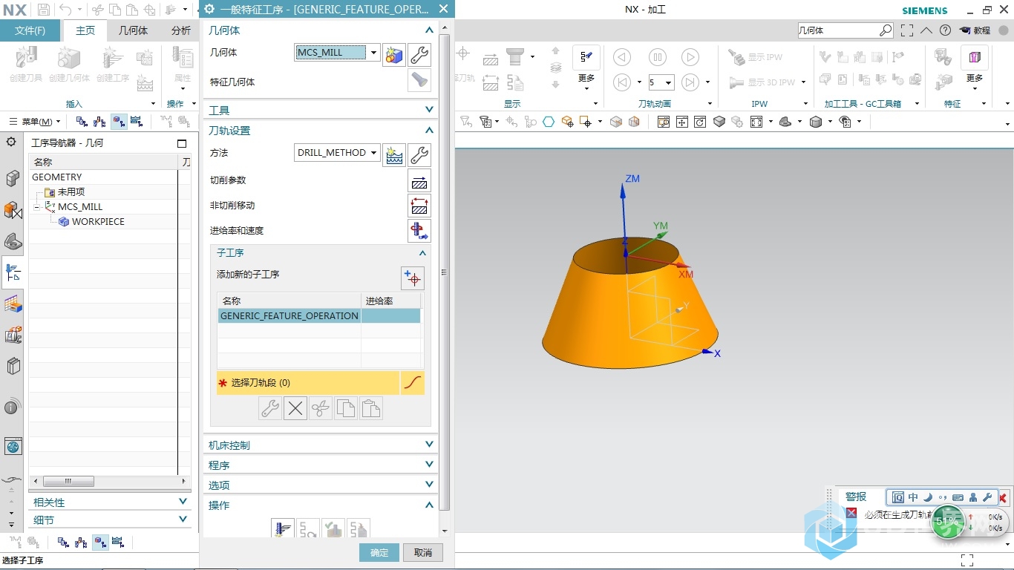1014x570 pixels.
Task: Click the 更多 button in 特征 group
Action: [975, 68]
